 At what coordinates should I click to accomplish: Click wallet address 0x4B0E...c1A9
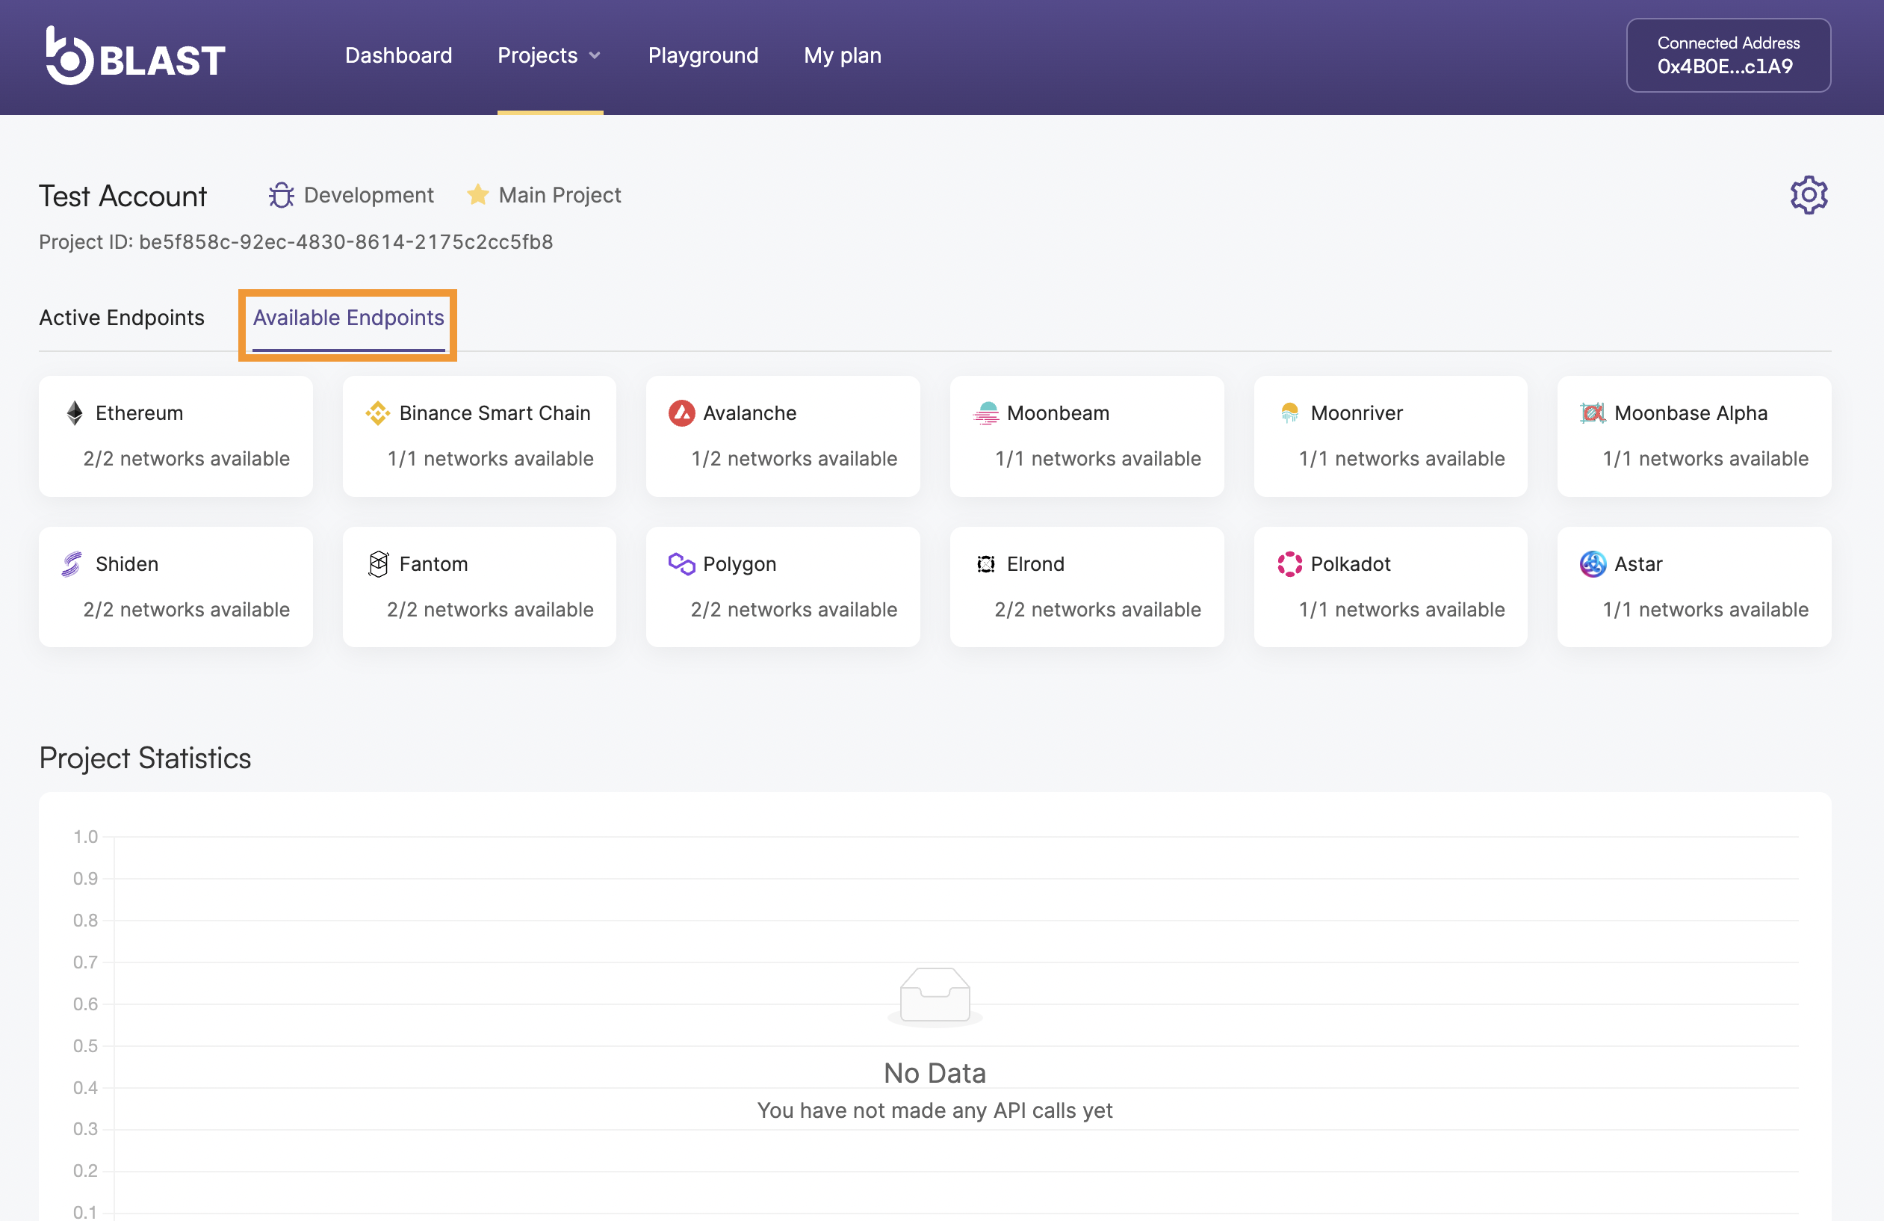(x=1725, y=67)
